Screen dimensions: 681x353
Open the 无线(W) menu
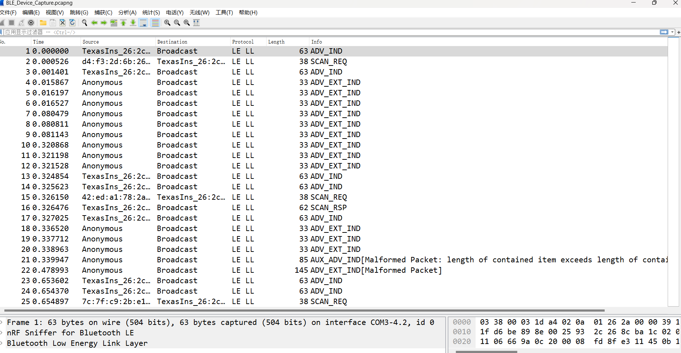(x=199, y=13)
